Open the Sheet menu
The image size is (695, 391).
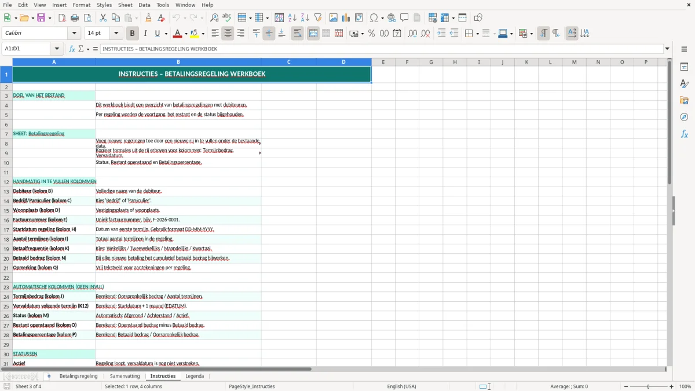[125, 5]
